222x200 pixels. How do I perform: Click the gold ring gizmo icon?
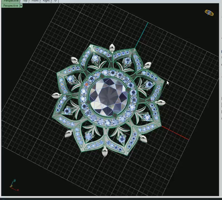click(x=209, y=13)
